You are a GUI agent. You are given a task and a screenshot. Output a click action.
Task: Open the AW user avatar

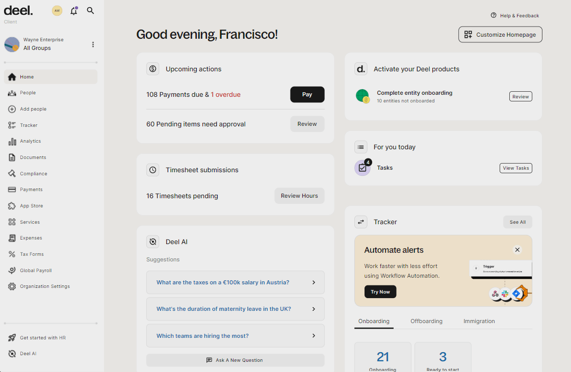click(x=57, y=11)
